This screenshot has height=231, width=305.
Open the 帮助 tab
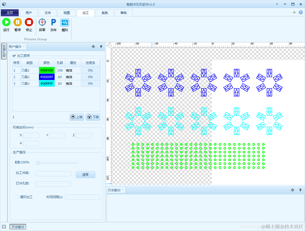[124, 13]
